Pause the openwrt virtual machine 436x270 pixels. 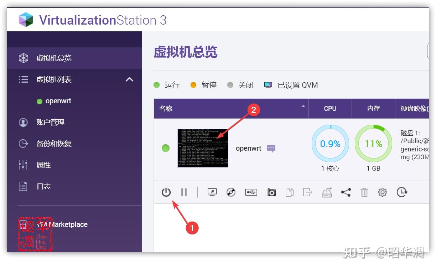tap(184, 192)
